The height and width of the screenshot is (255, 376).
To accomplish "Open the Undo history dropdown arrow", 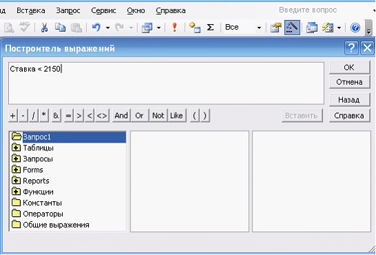I will [x=108, y=28].
